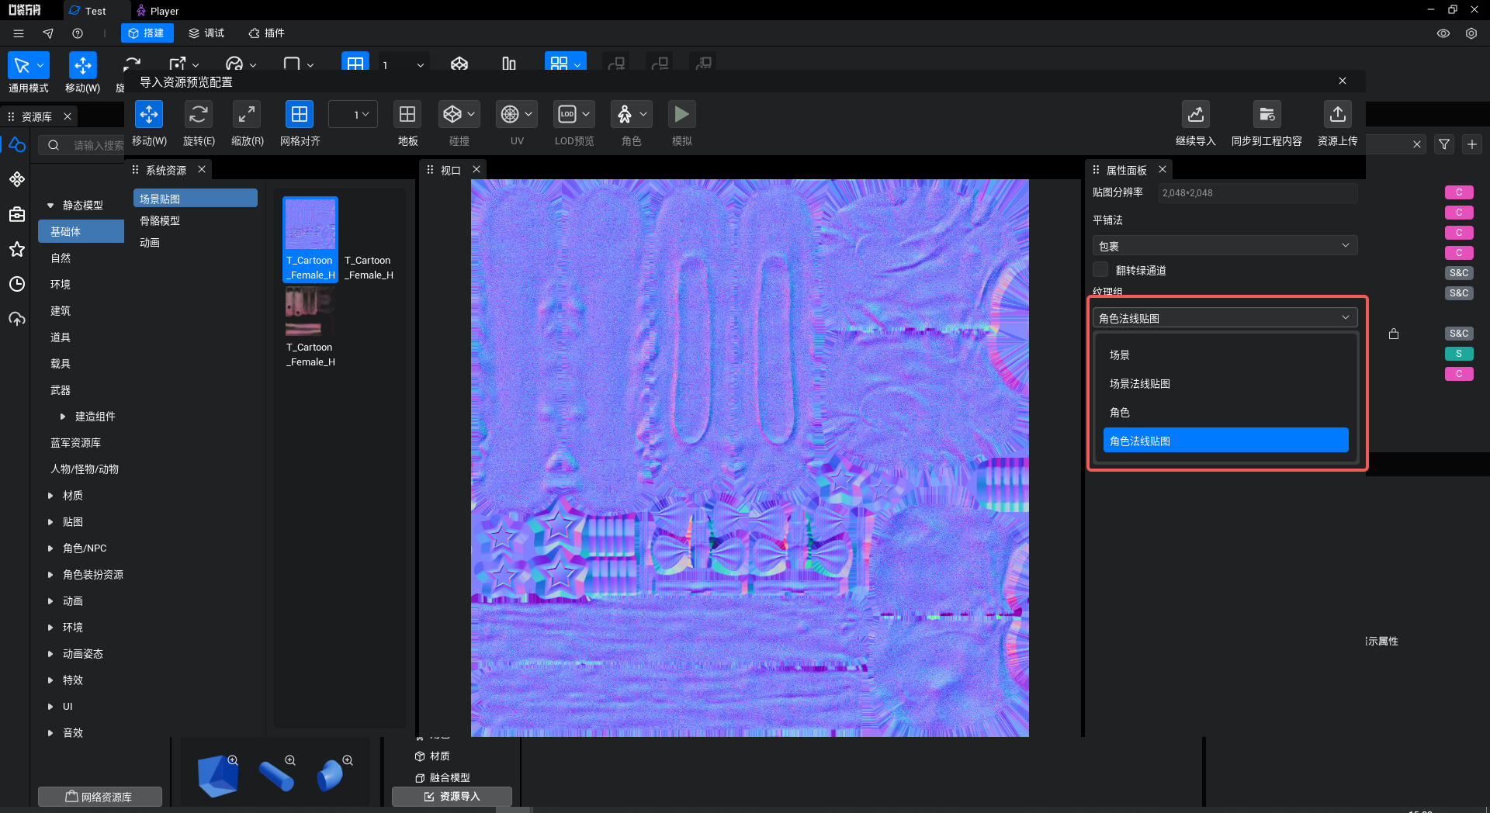
Task: Close the 系统资源 panel tab
Action: tap(202, 169)
